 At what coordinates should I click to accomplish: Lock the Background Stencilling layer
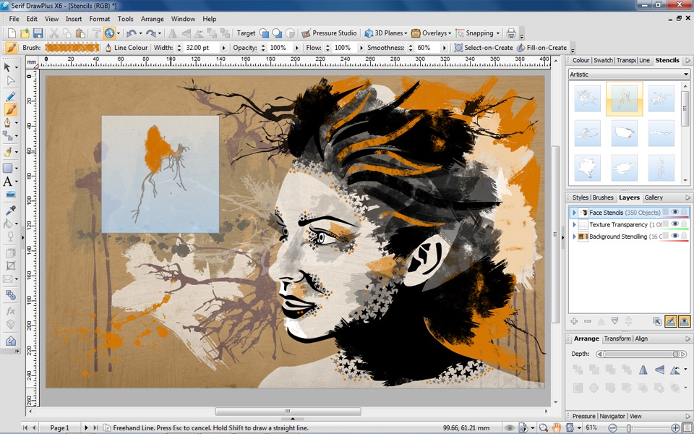tap(684, 237)
